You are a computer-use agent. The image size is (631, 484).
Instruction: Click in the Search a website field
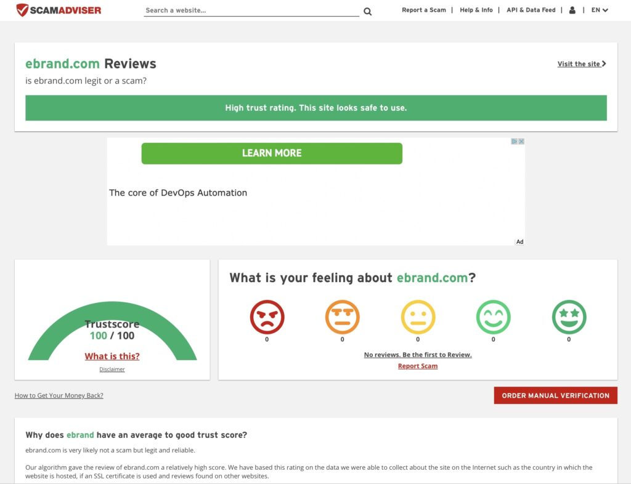click(x=251, y=10)
